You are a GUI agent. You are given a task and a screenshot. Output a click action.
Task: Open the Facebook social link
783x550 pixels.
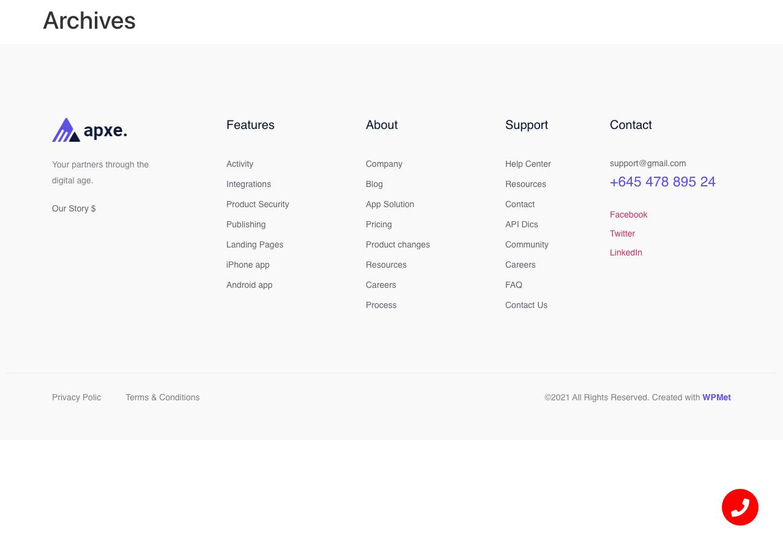tap(628, 215)
